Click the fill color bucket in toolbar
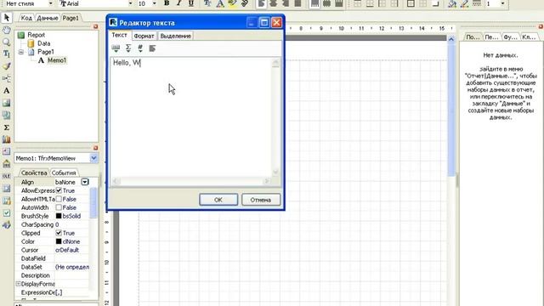The height and width of the screenshot is (306, 544). pyautogui.click(x=452, y=3)
